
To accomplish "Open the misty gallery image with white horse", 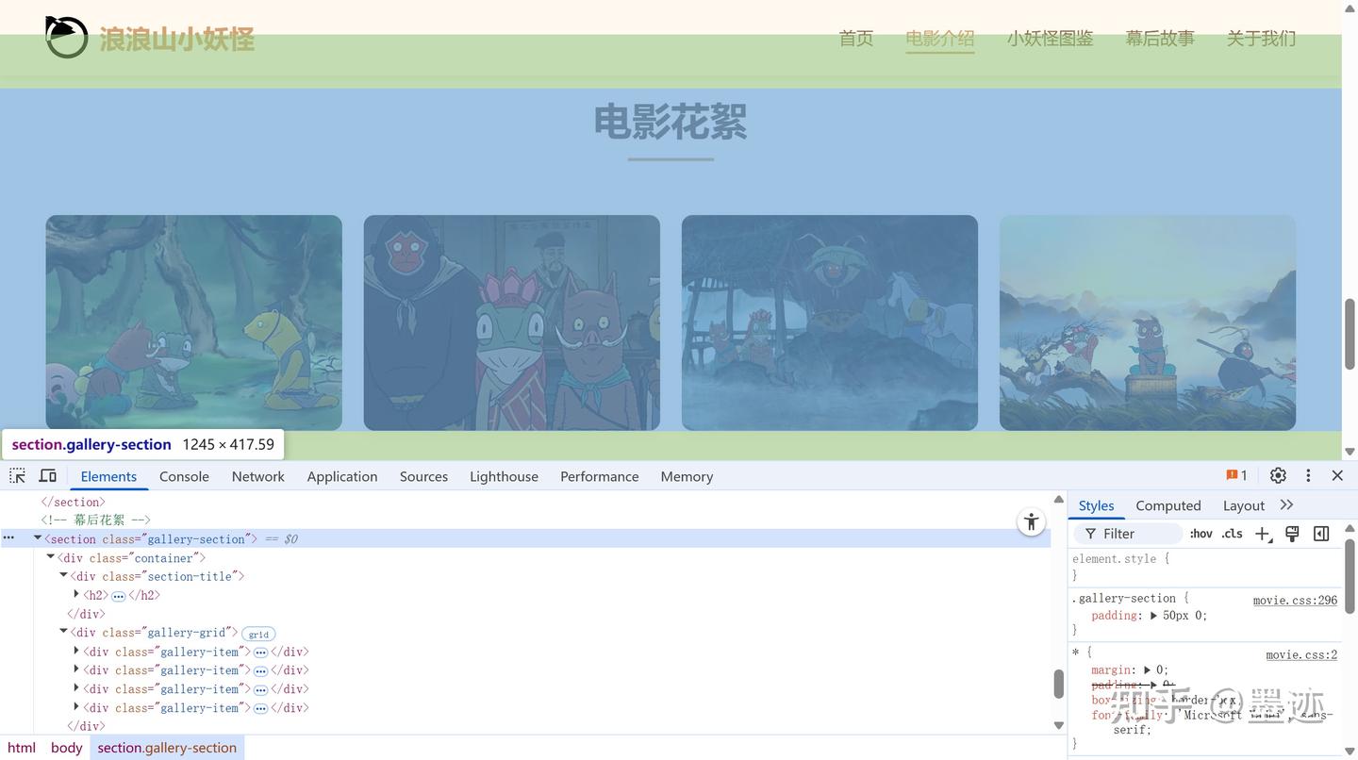I will [829, 322].
